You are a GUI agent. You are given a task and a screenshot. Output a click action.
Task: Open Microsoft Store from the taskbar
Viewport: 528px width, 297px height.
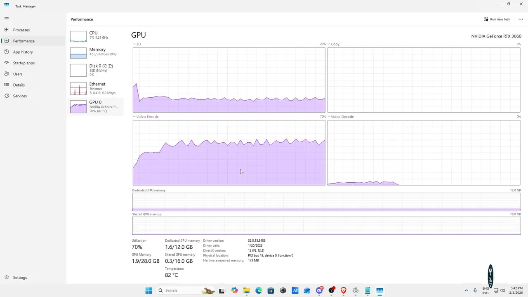pos(271,290)
